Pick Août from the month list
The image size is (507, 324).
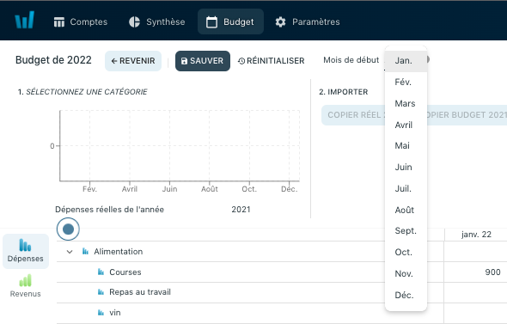pyautogui.click(x=406, y=210)
